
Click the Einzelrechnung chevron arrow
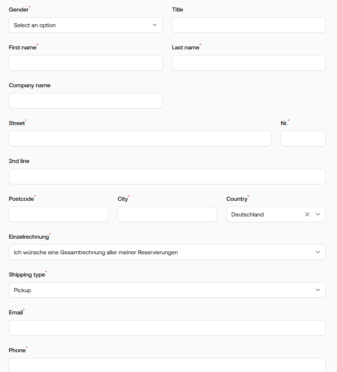click(318, 252)
